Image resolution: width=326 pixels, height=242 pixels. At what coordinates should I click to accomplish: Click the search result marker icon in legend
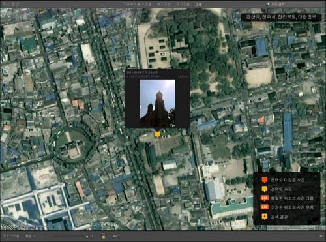coord(264,217)
